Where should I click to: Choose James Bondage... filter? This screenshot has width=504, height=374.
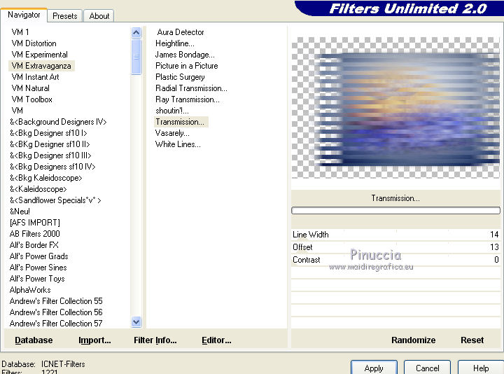coord(185,55)
